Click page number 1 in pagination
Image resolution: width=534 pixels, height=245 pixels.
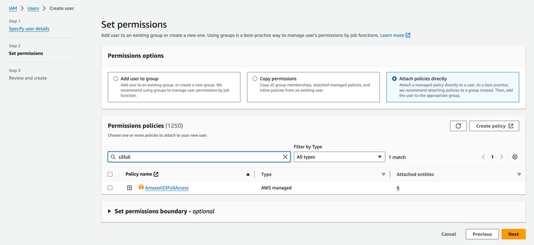[x=492, y=157]
